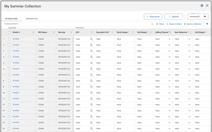
Task: Click the LIN document lookup icon in row 15
Action: point(91,122)
